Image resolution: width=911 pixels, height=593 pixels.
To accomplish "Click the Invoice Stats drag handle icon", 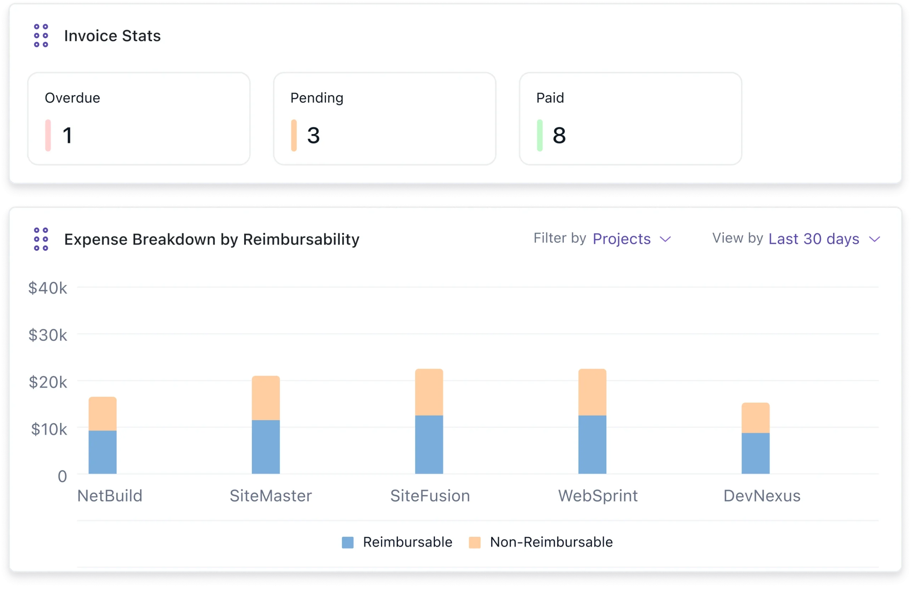I will pos(41,36).
